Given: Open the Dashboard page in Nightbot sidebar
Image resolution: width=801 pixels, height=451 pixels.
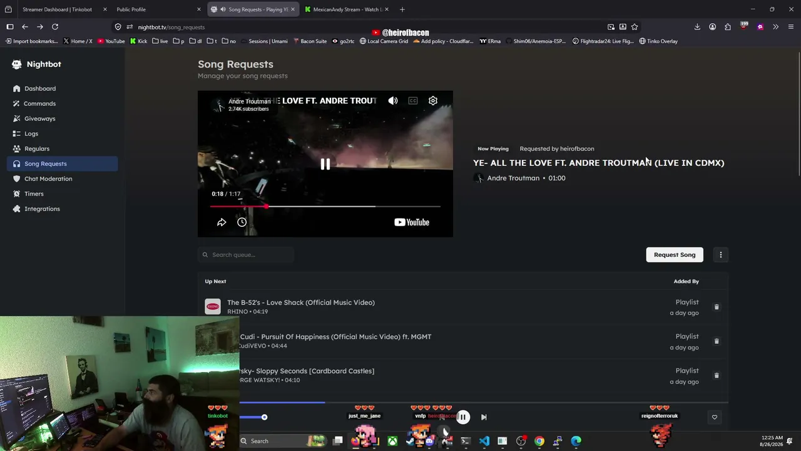Looking at the screenshot, I should (x=40, y=88).
